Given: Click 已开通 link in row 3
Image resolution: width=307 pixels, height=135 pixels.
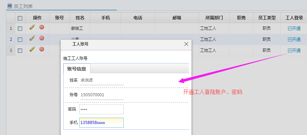Looking at the screenshot, I should tap(294, 50).
